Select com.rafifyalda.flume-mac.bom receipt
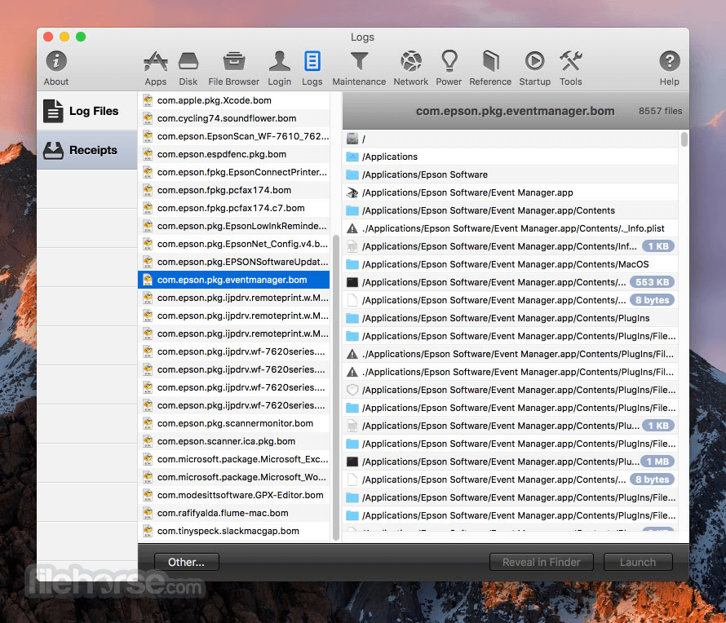 (234, 513)
